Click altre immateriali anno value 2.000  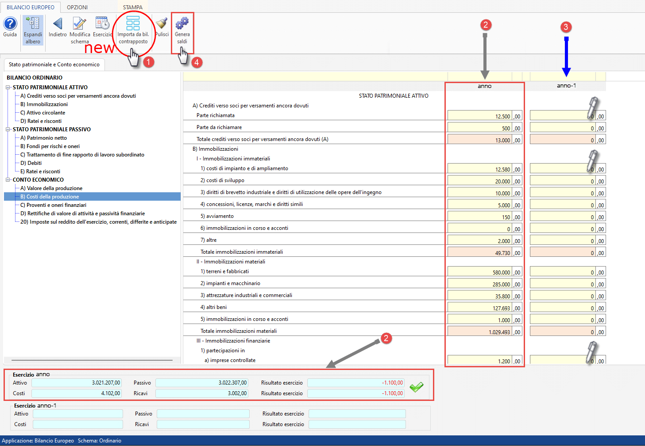(x=479, y=240)
